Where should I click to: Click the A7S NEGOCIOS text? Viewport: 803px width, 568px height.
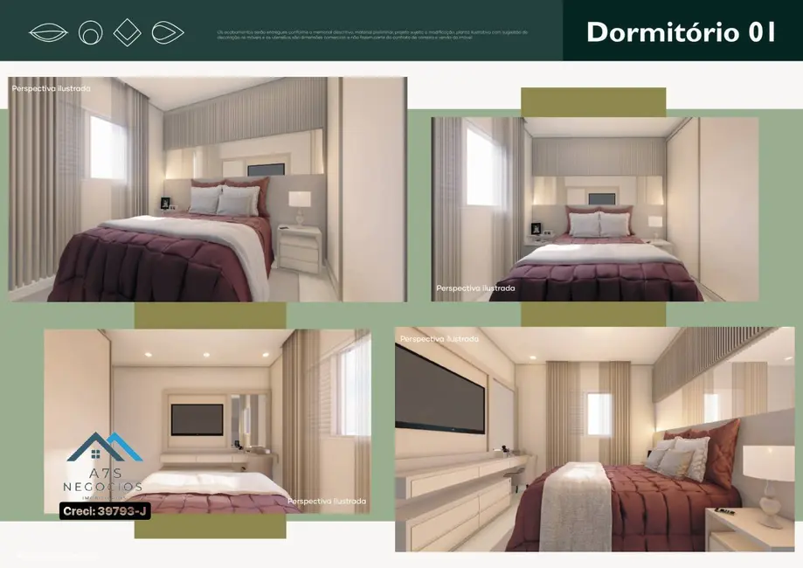click(105, 481)
